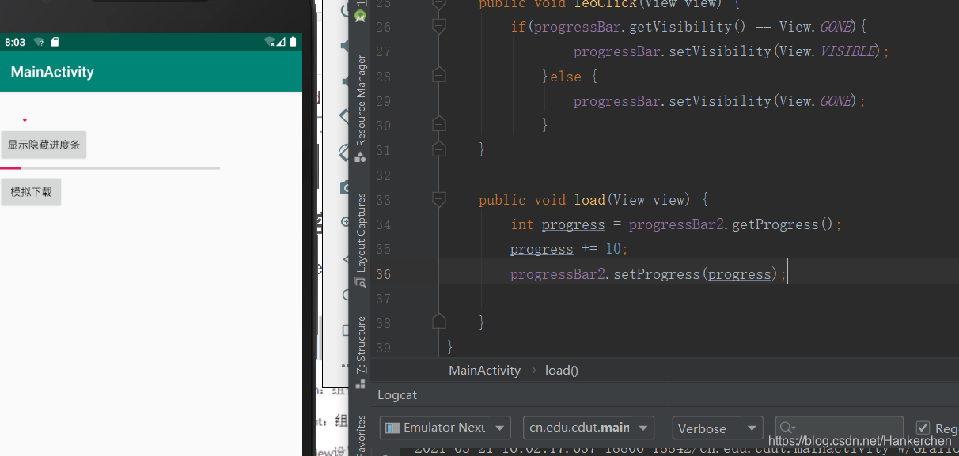The height and width of the screenshot is (456, 959).
Task: Click the 8:03 clock in phone status bar
Action: [15, 42]
